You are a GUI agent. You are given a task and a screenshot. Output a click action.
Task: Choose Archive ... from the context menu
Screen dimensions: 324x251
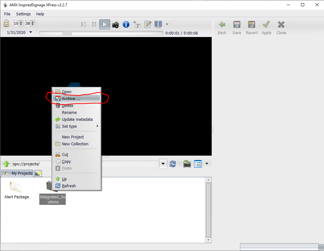pyautogui.click(x=71, y=99)
